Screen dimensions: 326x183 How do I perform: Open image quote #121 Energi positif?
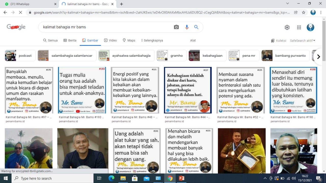click(135, 90)
